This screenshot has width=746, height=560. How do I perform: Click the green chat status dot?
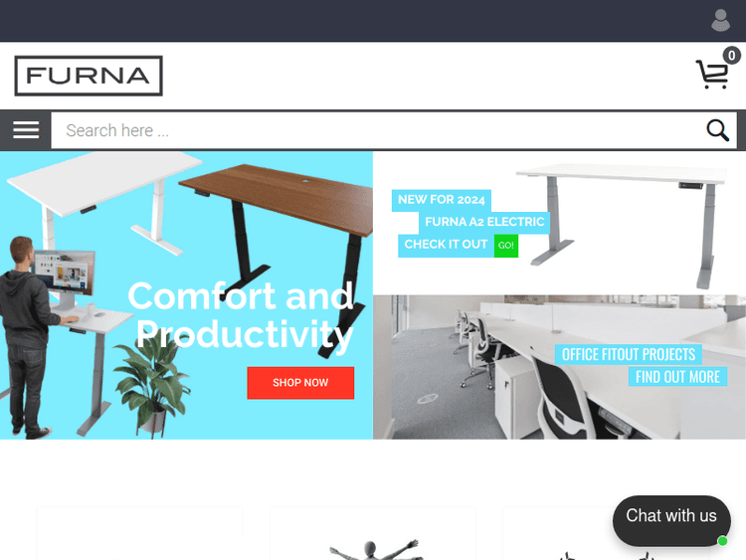723,541
